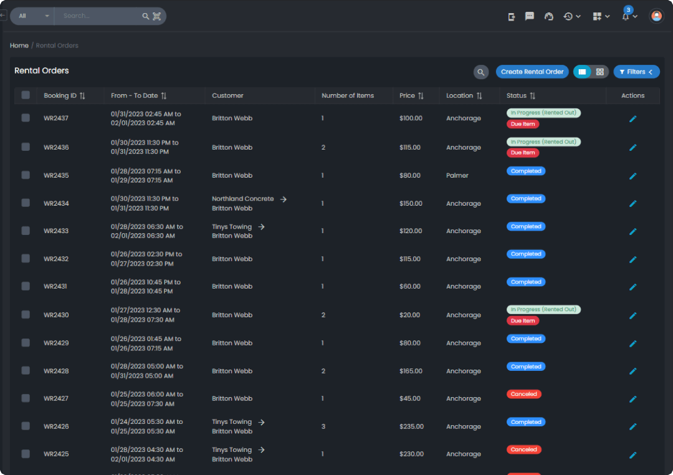Check the box for booking WR2435
673x475 pixels.
pos(26,175)
